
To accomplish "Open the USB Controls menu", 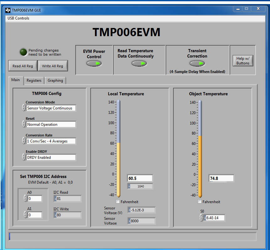I will coord(18,18).
